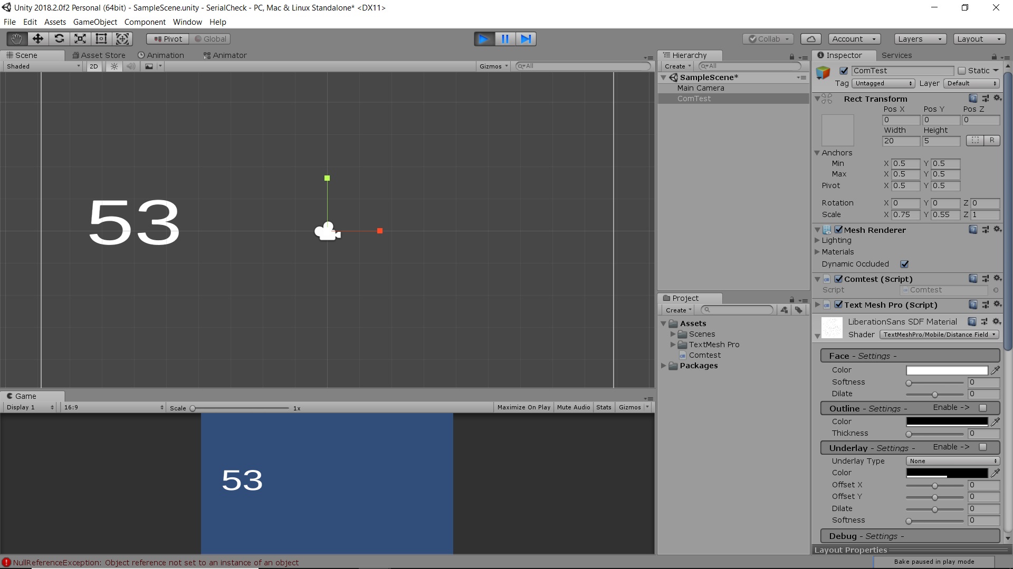Open the Layout dropdown
1013x569 pixels.
[979, 38]
